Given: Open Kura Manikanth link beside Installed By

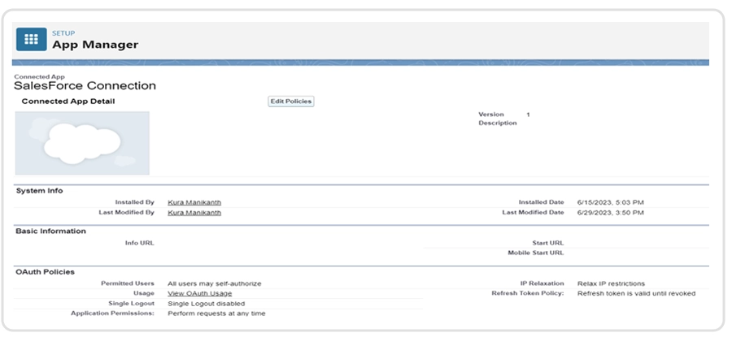Looking at the screenshot, I should coord(194,202).
